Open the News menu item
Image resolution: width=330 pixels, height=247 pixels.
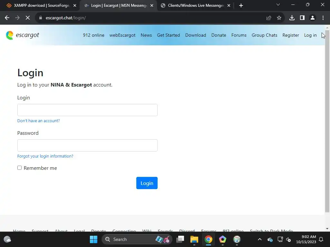click(x=146, y=35)
